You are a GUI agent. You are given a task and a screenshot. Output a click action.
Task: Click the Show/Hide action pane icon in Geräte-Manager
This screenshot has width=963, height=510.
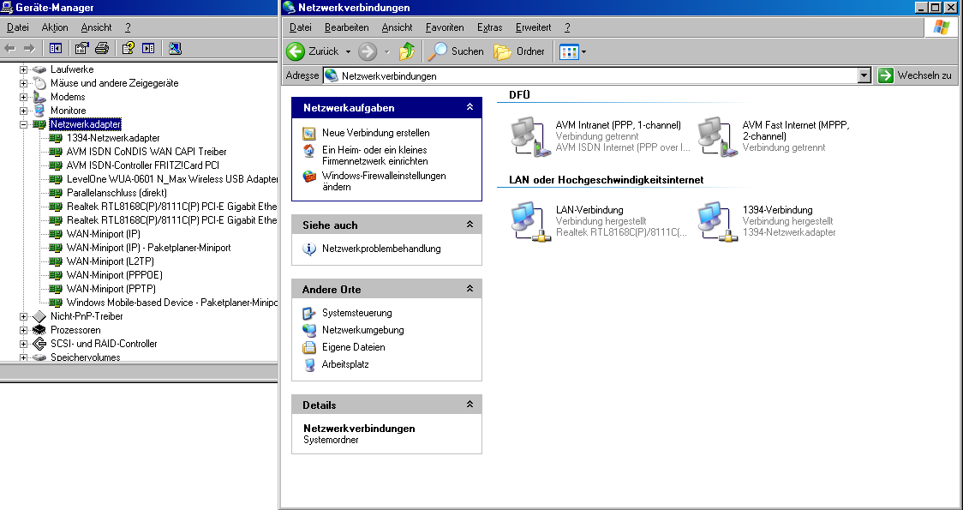pyautogui.click(x=148, y=49)
